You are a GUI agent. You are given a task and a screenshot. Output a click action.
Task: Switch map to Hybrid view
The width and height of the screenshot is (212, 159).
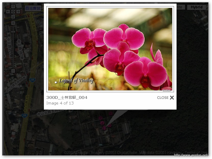pyautogui.click(x=196, y=7)
